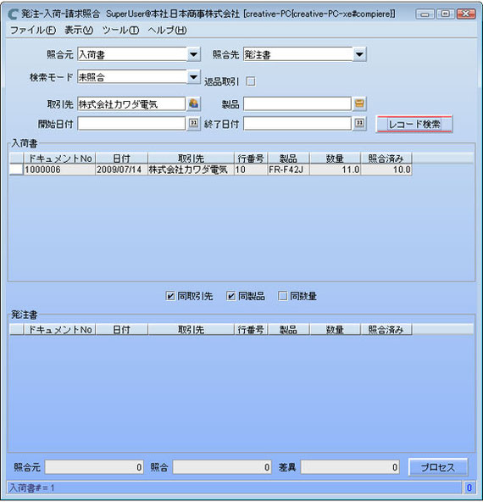Uncheck the 同取引先 checkbox
This screenshot has height=502, width=483.
click(x=170, y=296)
